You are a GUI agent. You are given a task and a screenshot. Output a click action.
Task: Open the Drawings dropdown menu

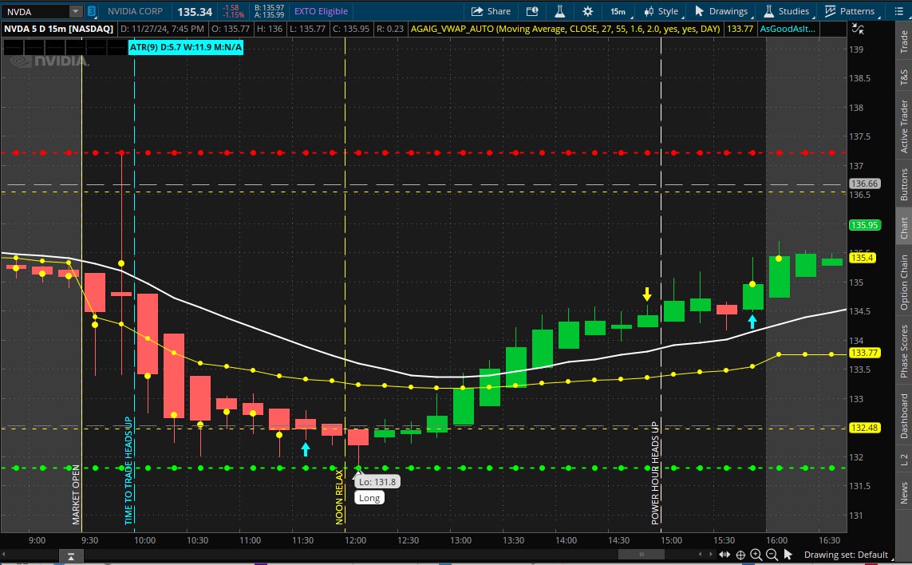pyautogui.click(x=722, y=11)
